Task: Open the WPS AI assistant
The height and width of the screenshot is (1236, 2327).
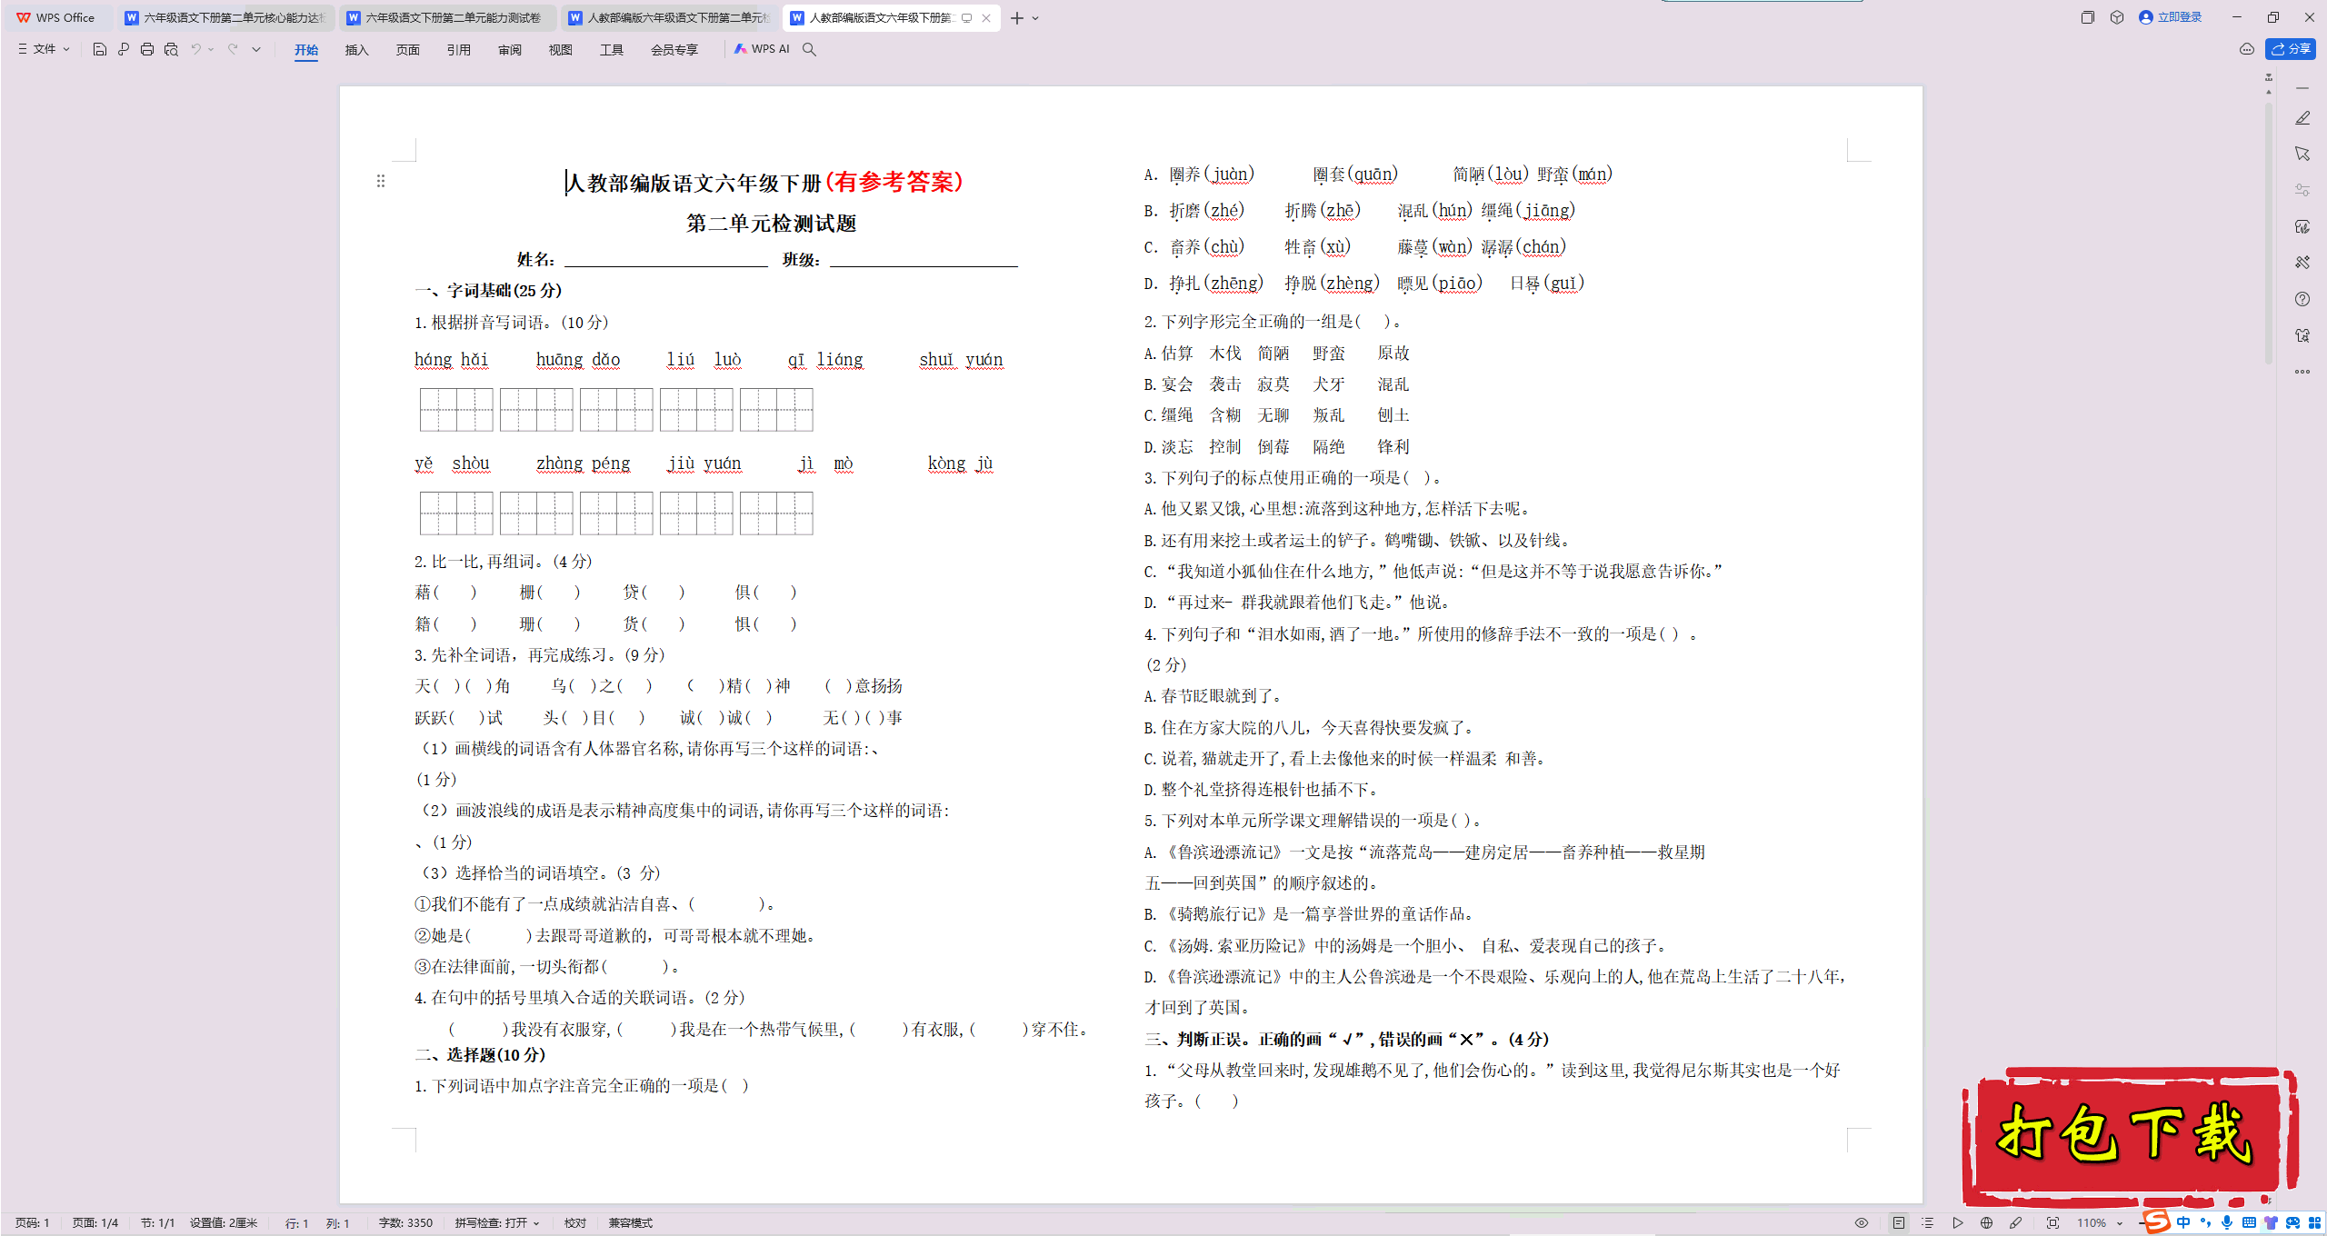Action: [x=762, y=49]
